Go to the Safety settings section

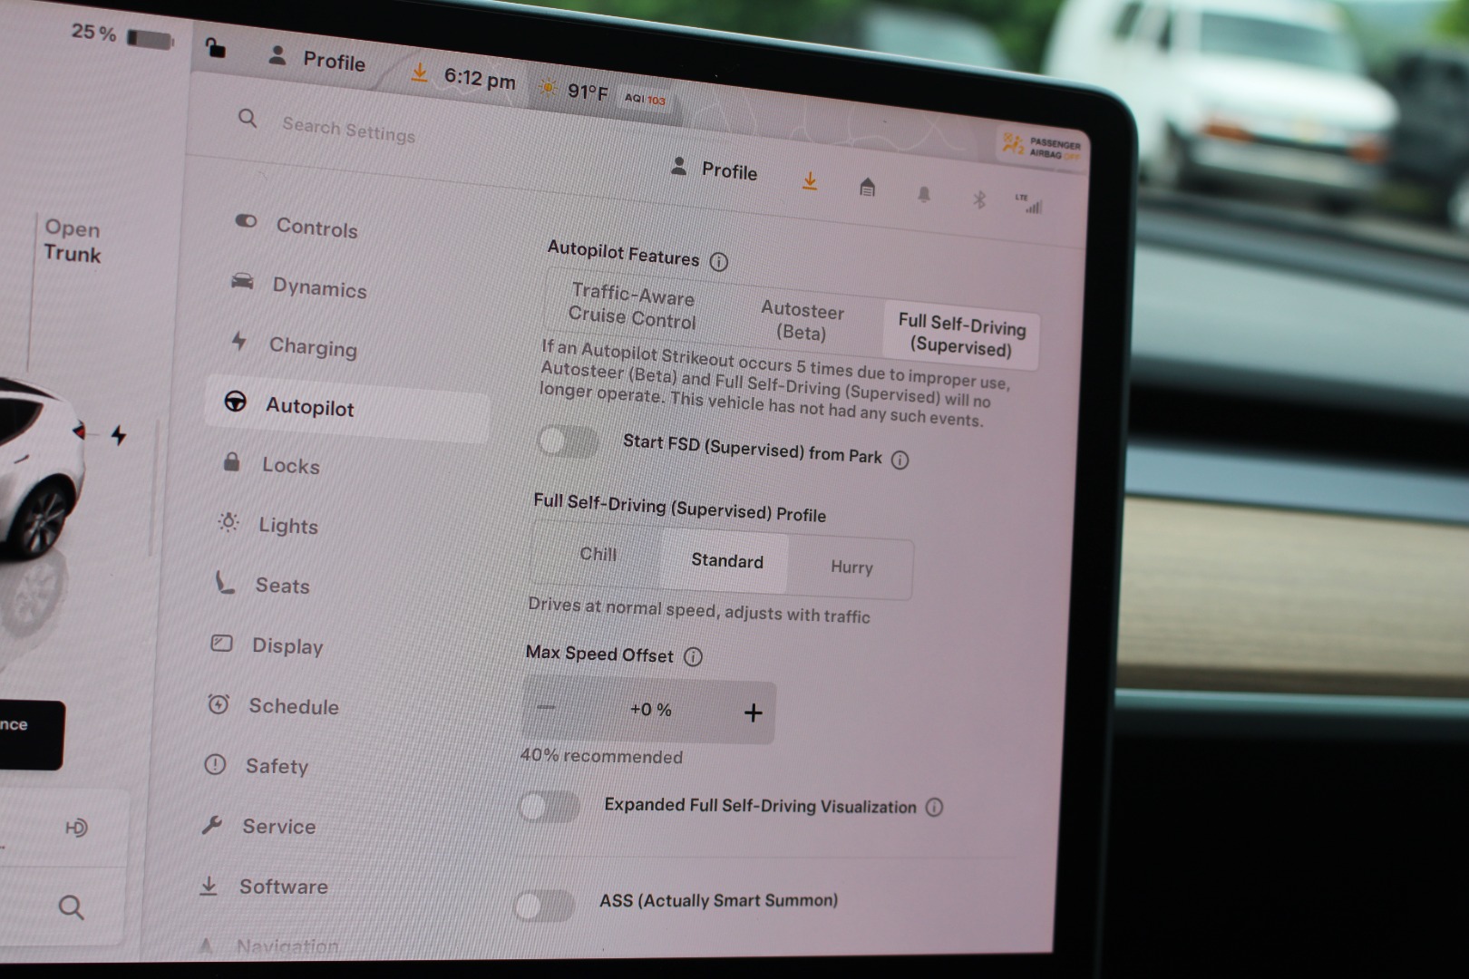coord(276,766)
